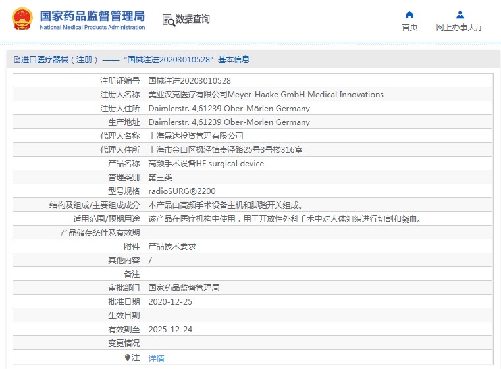Open 网上办事大厅 text link
The image size is (501, 369).
click(460, 27)
